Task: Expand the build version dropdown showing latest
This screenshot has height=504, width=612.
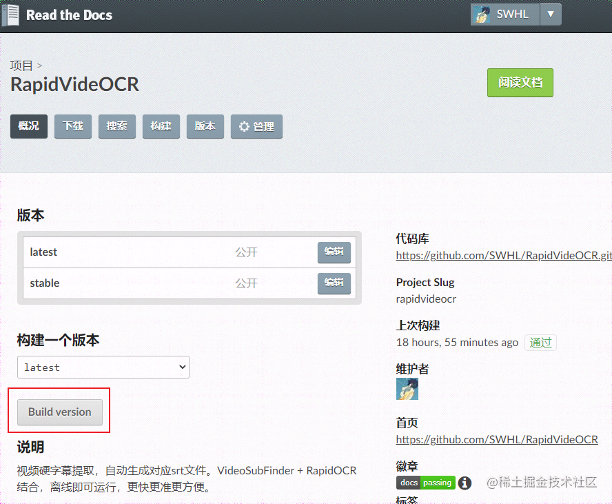Action: (x=103, y=367)
